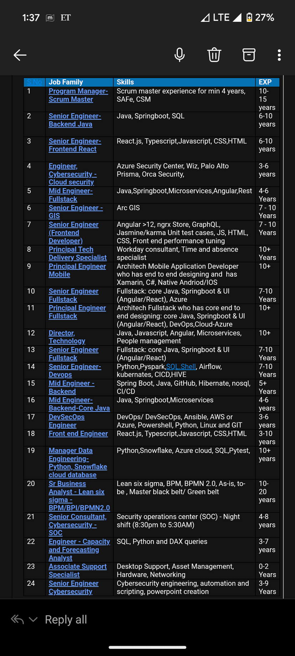Open Engineer, Cybersecurity - Cloud security link
Image resolution: width=295 pixels, height=656 pixels.
tap(72, 174)
